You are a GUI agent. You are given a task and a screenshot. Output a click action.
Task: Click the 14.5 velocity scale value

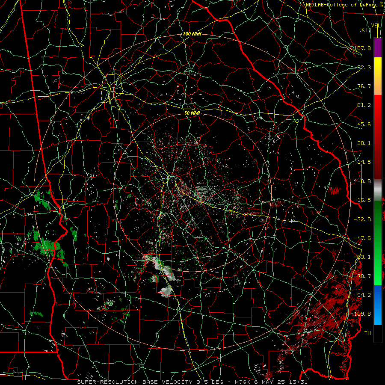(364, 162)
